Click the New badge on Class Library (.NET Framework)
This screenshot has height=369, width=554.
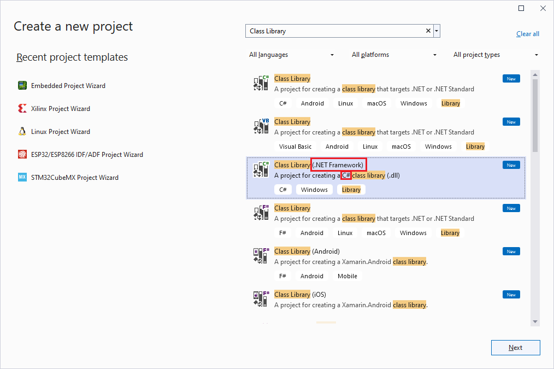pos(511,165)
